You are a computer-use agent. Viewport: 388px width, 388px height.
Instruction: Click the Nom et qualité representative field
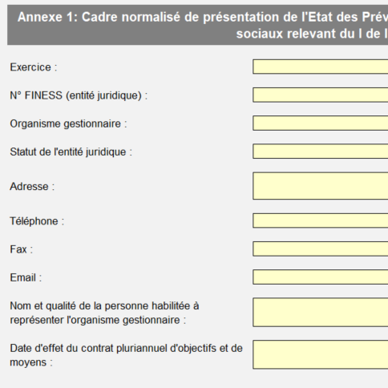[x=321, y=313]
